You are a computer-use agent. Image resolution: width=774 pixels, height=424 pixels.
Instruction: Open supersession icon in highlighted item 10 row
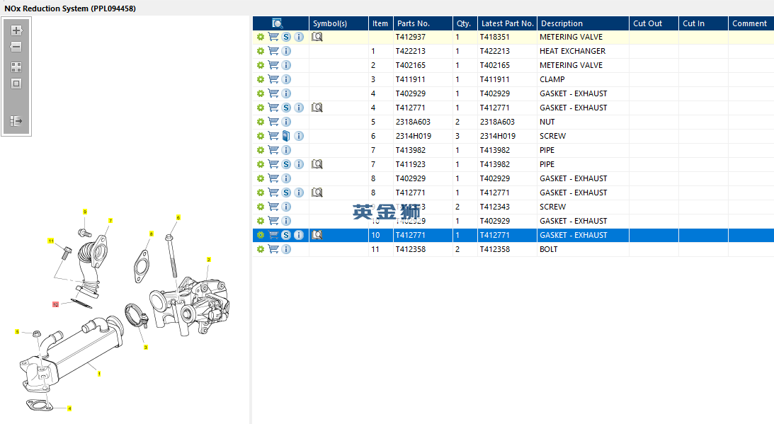pos(286,235)
